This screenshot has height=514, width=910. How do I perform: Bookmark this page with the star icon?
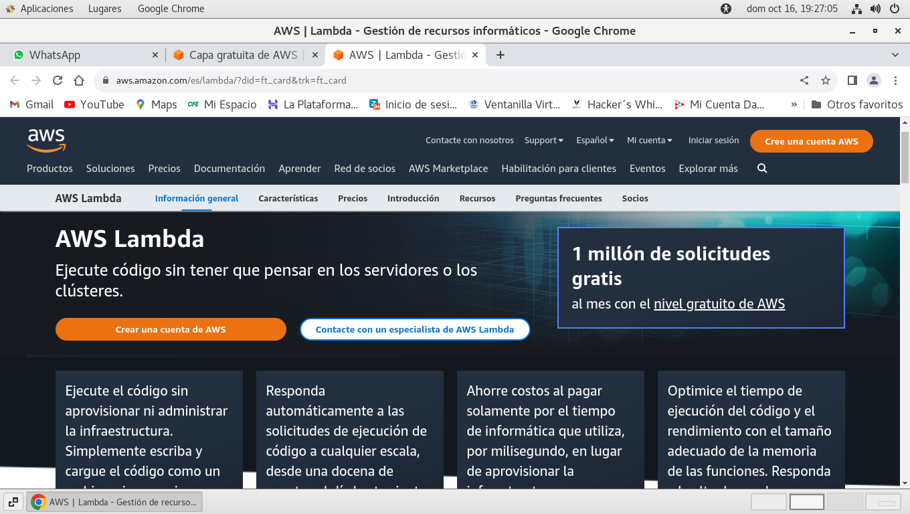826,80
